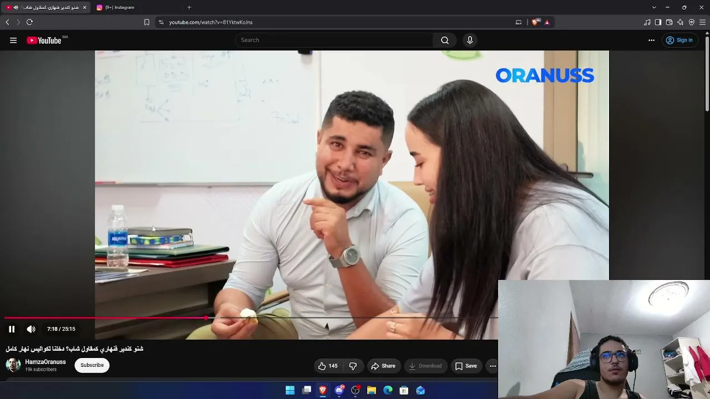Click the YouTube search magnifier button

(445, 40)
